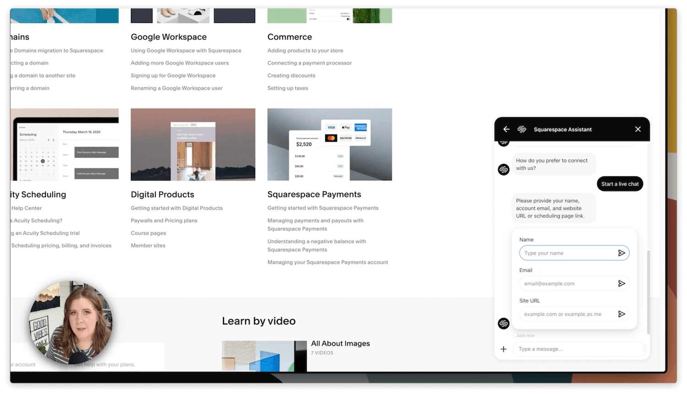Screen dimensions: 687x395
Task: Click the Google Workspace heading
Action: coord(169,37)
